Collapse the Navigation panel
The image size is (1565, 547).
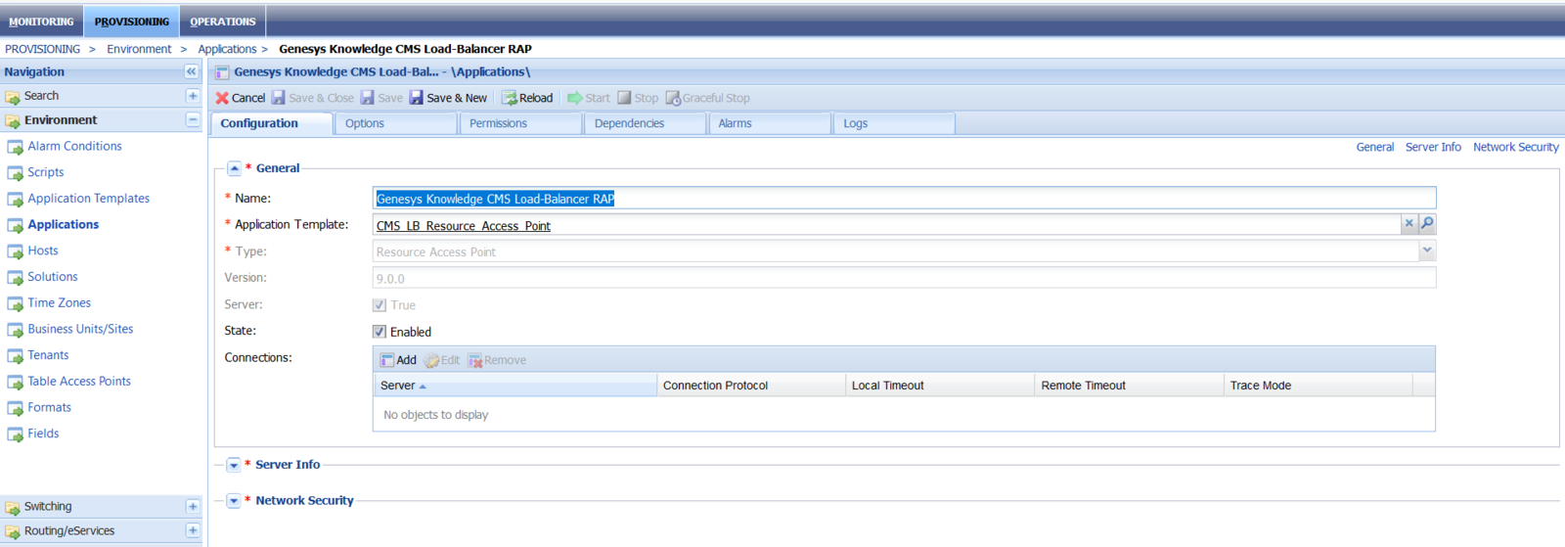click(x=191, y=71)
